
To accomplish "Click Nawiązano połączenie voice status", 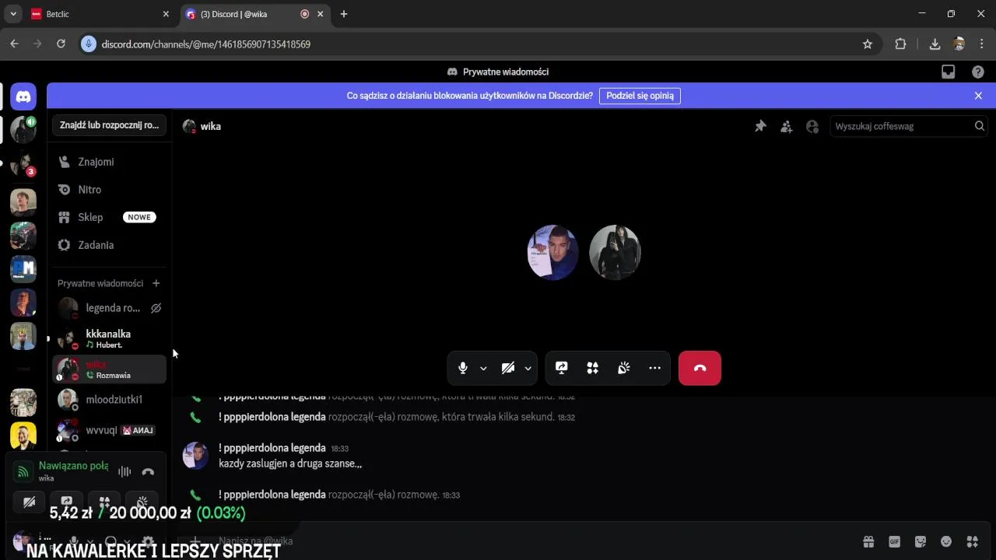I will pos(73,466).
